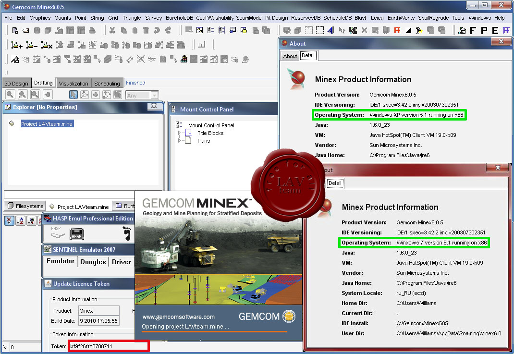Select Mount Control Panel tree root

211,125
